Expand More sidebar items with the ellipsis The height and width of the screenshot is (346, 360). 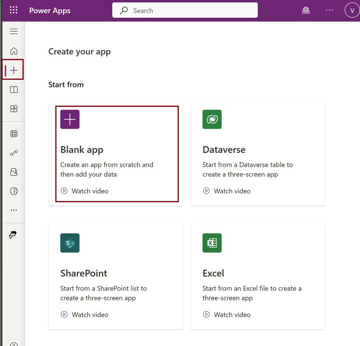[14, 210]
